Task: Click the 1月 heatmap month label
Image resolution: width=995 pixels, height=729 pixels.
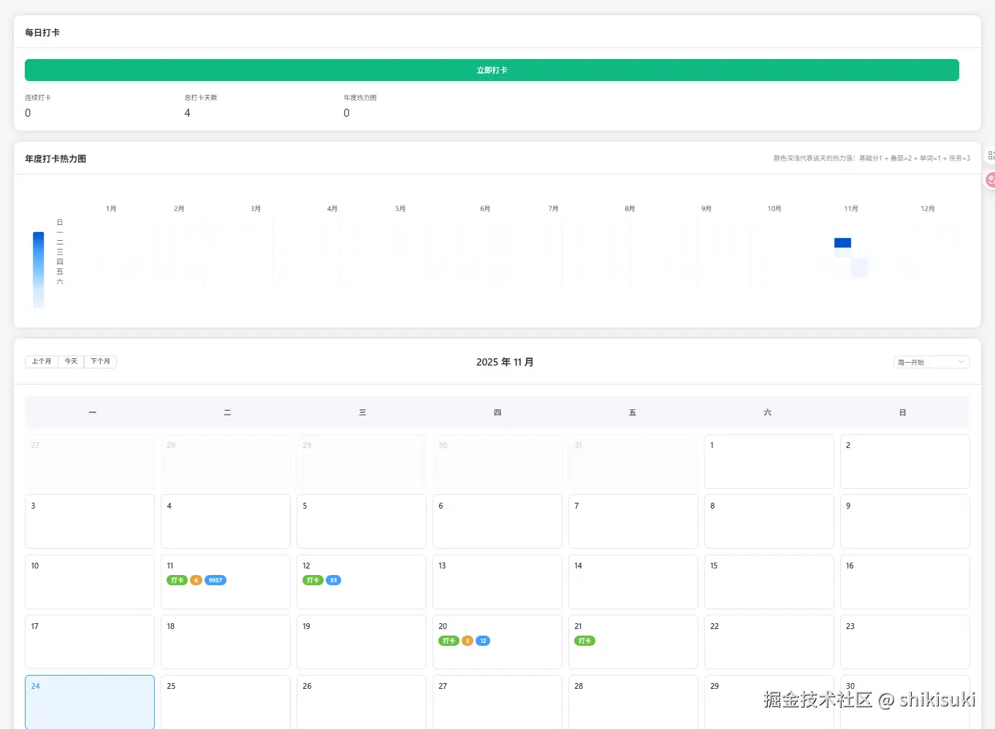Action: [x=111, y=209]
